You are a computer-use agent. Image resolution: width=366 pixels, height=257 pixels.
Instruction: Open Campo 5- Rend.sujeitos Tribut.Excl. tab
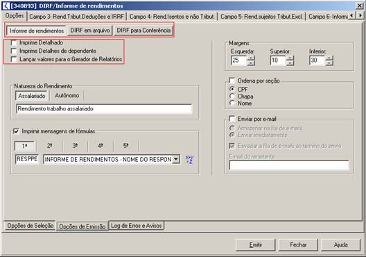pyautogui.click(x=261, y=17)
